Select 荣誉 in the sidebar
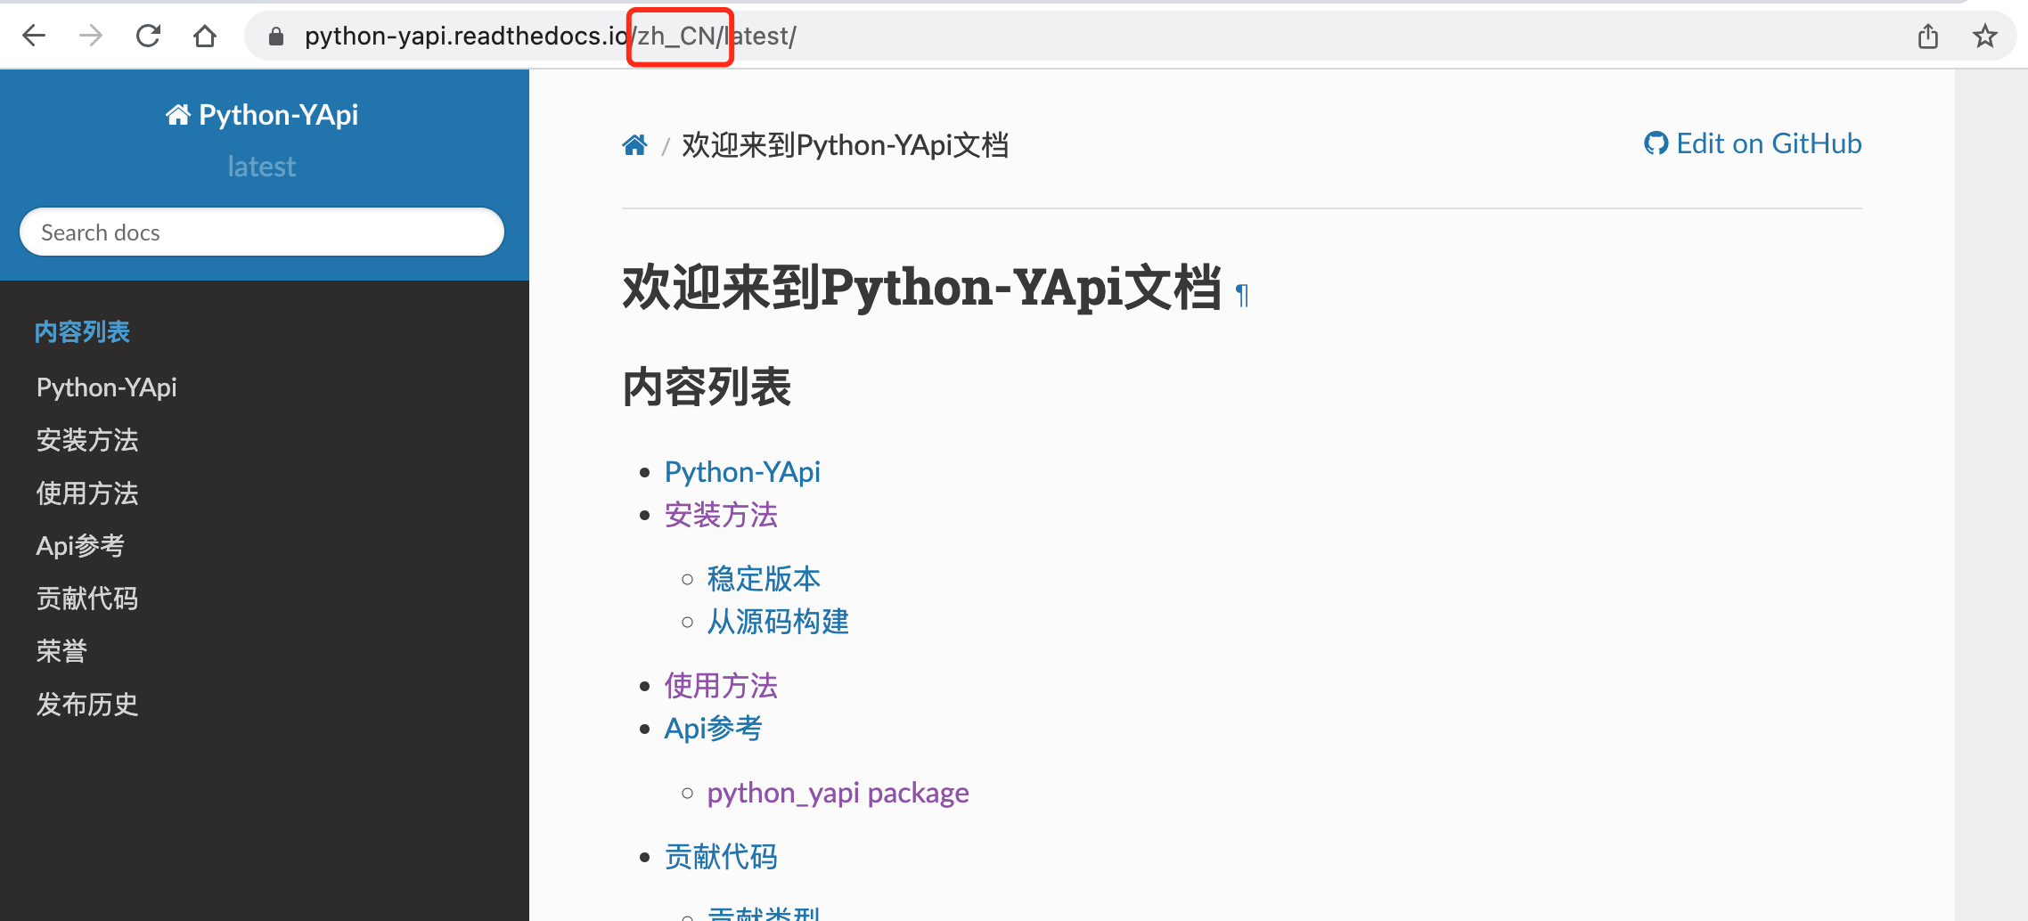 (61, 651)
